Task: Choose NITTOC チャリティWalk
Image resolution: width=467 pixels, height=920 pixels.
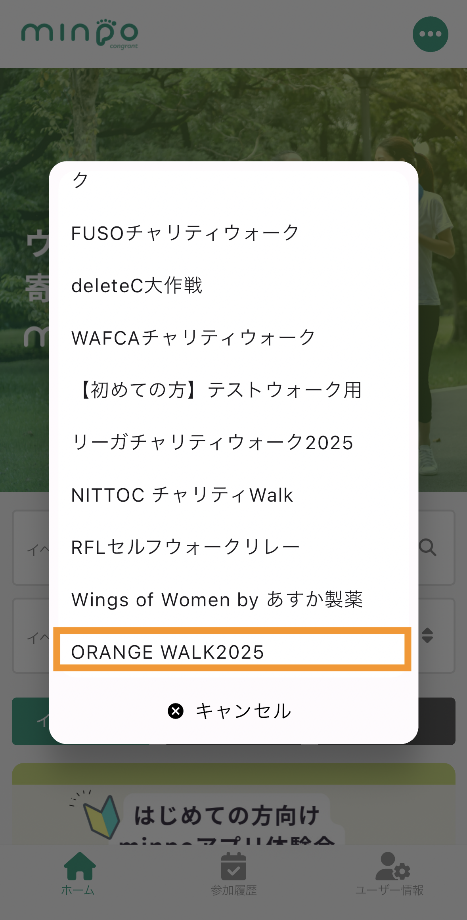Action: point(182,495)
